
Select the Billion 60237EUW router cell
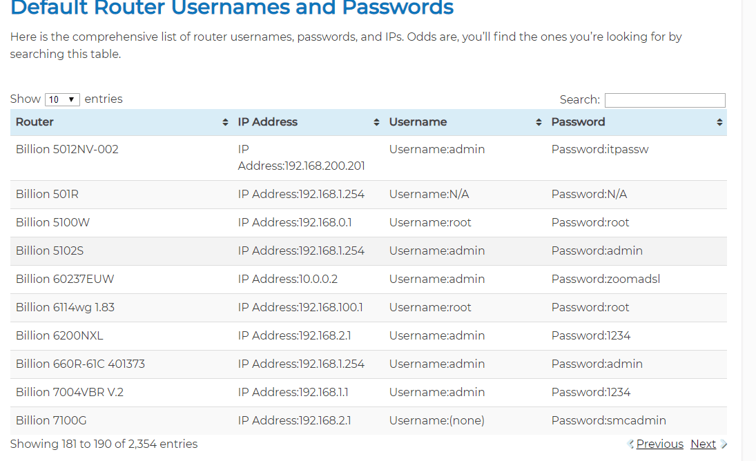[121, 279]
